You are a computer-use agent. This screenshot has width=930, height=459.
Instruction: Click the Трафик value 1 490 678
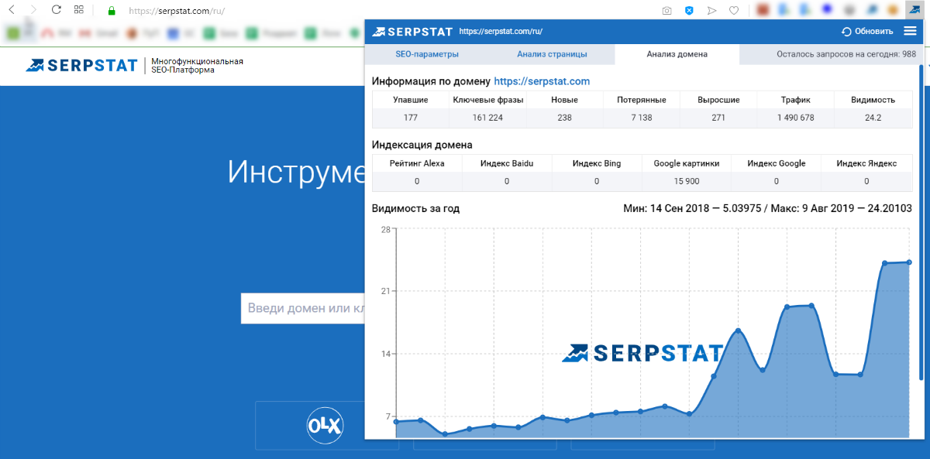[796, 118]
